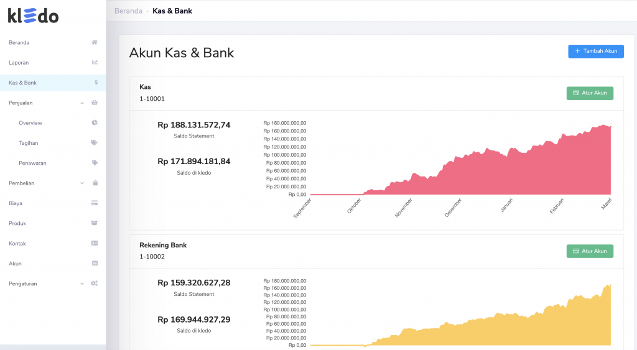Click the Januari label on Kas chart
637x350 pixels.
coord(506,205)
